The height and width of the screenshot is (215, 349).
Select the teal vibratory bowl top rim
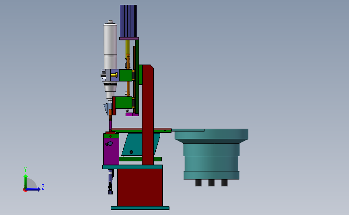click(x=211, y=134)
